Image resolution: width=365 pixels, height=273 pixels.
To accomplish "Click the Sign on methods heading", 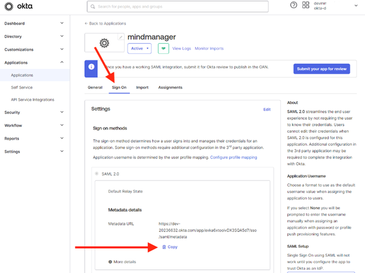I will (110, 128).
